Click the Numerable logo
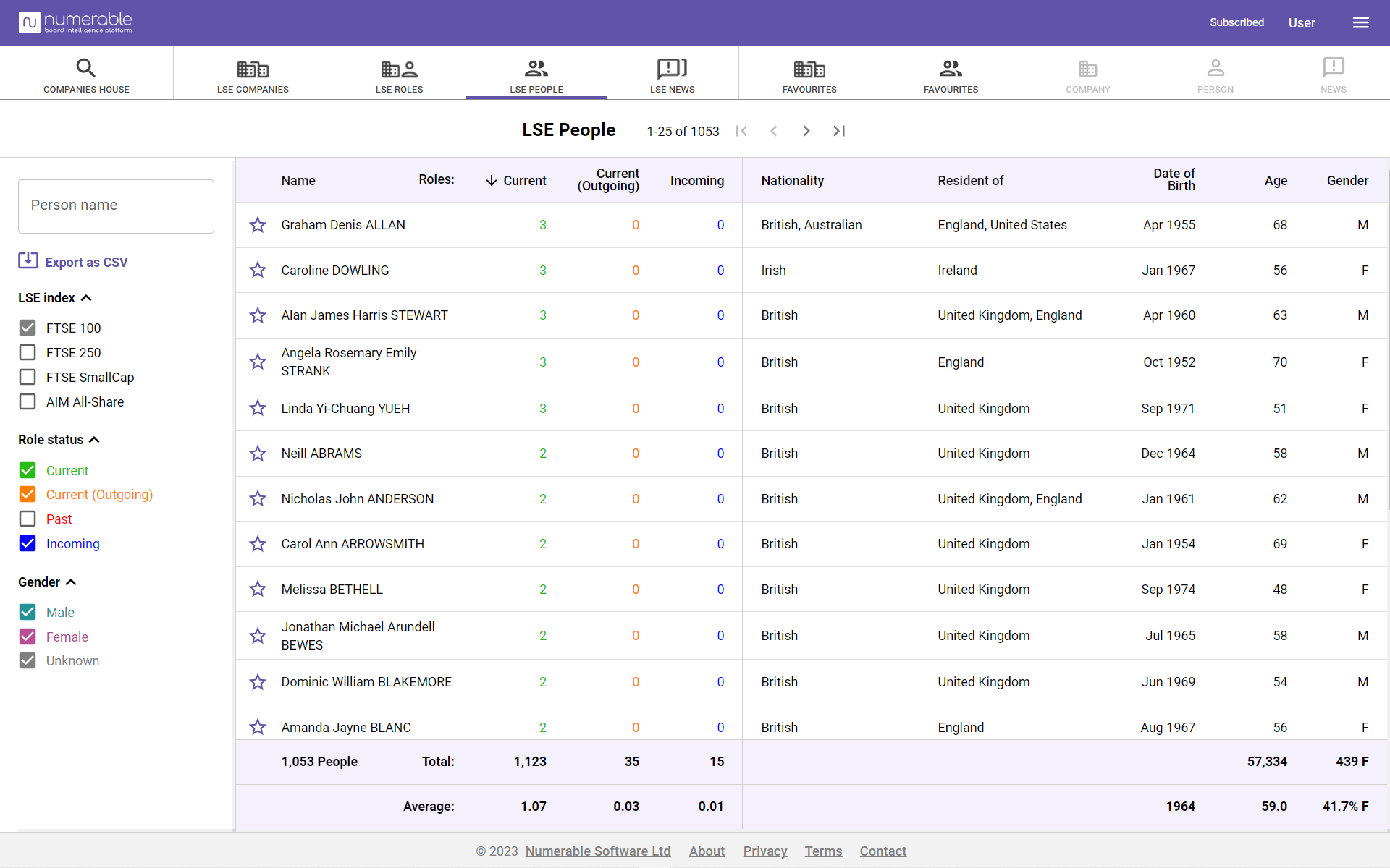This screenshot has width=1390, height=868. 75,22
